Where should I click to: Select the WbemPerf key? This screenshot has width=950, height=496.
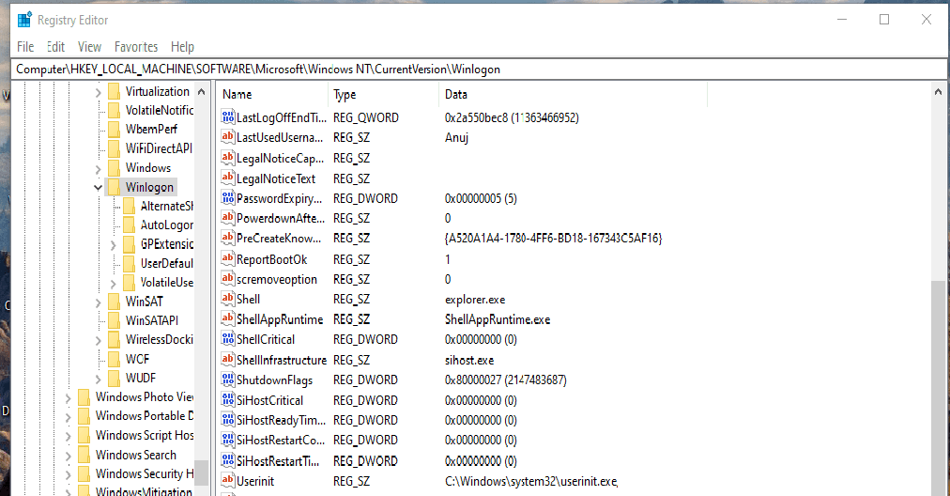[151, 129]
